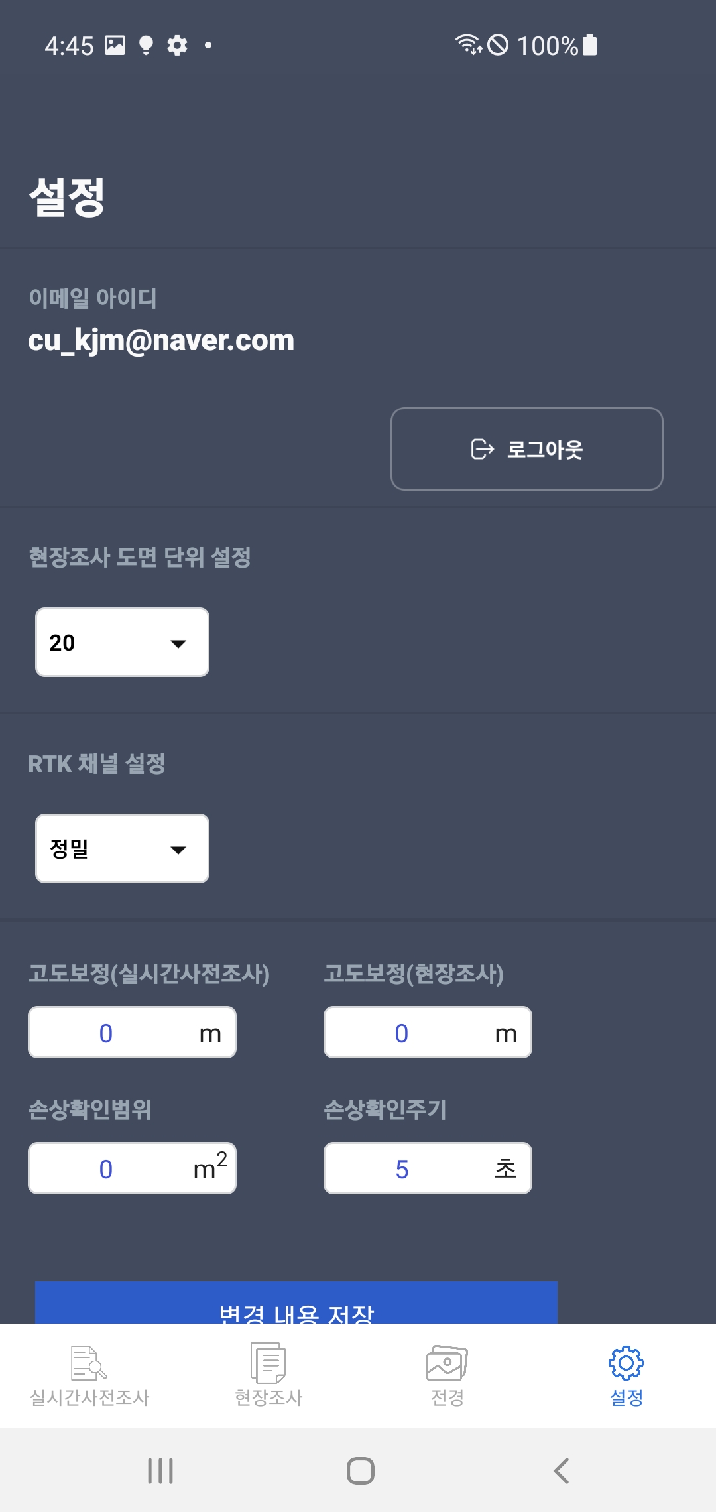Open the 전경 gallery icon
716x1512 pixels.
click(x=447, y=1363)
